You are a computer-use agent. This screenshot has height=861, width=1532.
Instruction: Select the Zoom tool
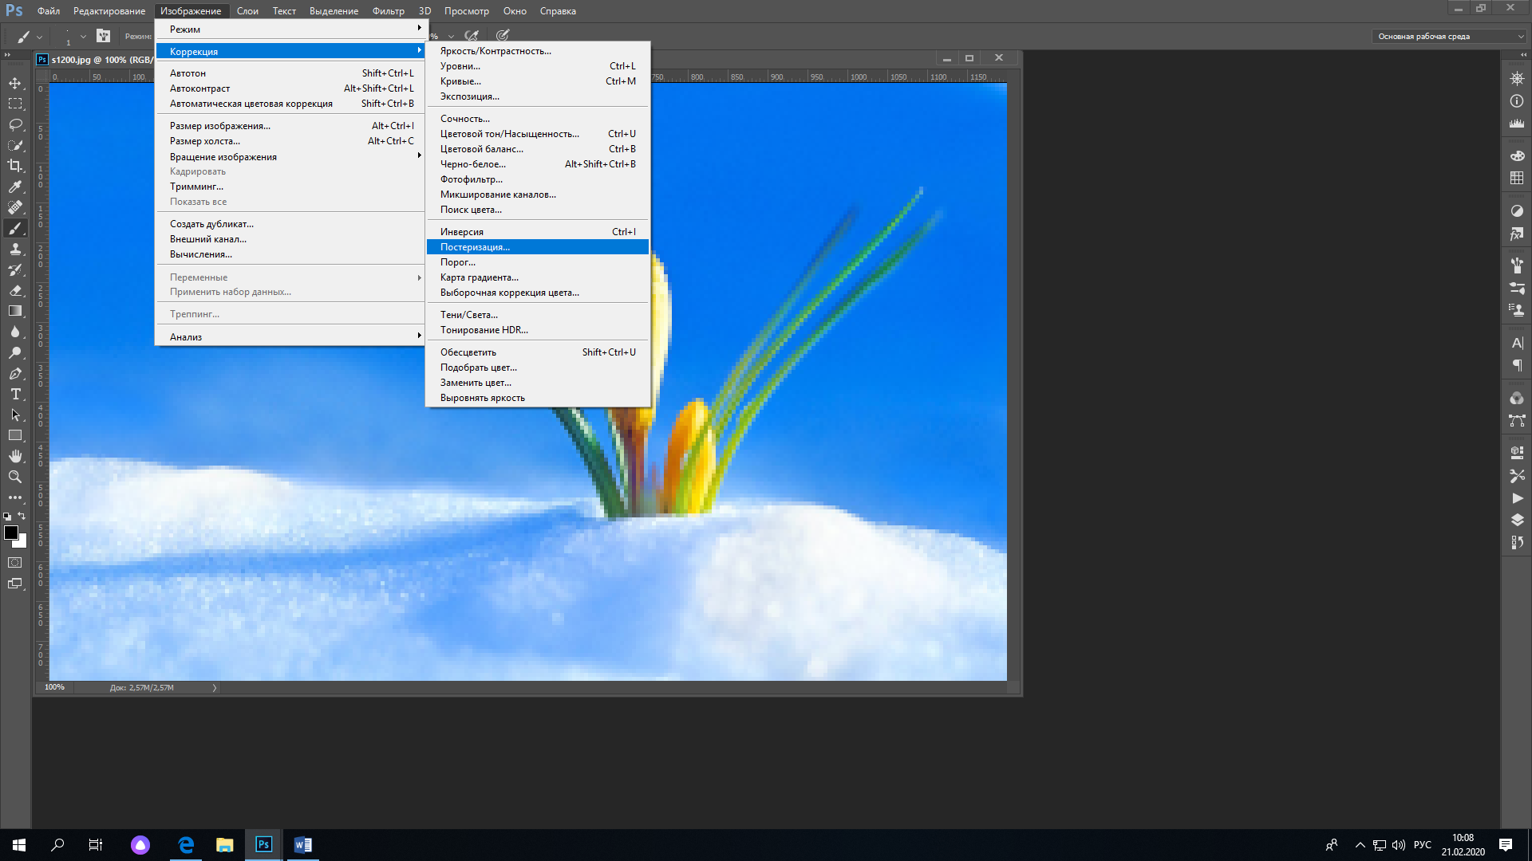point(15,477)
